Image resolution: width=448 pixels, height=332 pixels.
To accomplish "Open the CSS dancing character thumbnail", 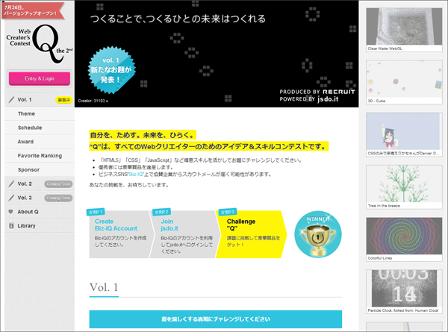I will [x=404, y=134].
